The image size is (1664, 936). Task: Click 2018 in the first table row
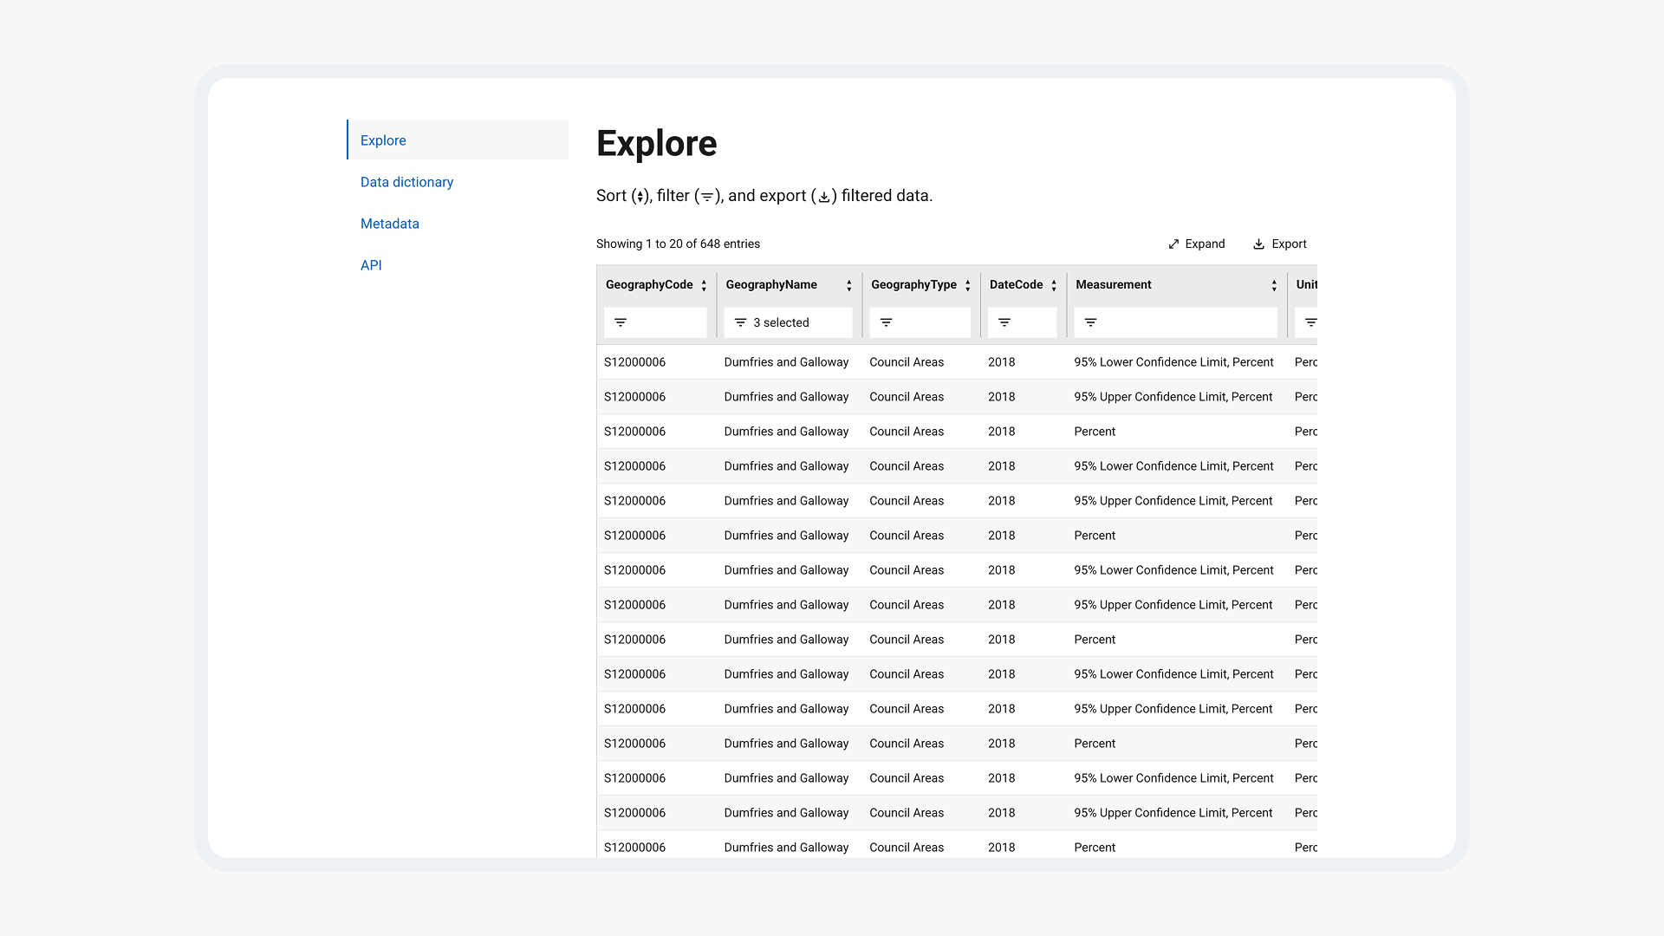tap(1001, 362)
